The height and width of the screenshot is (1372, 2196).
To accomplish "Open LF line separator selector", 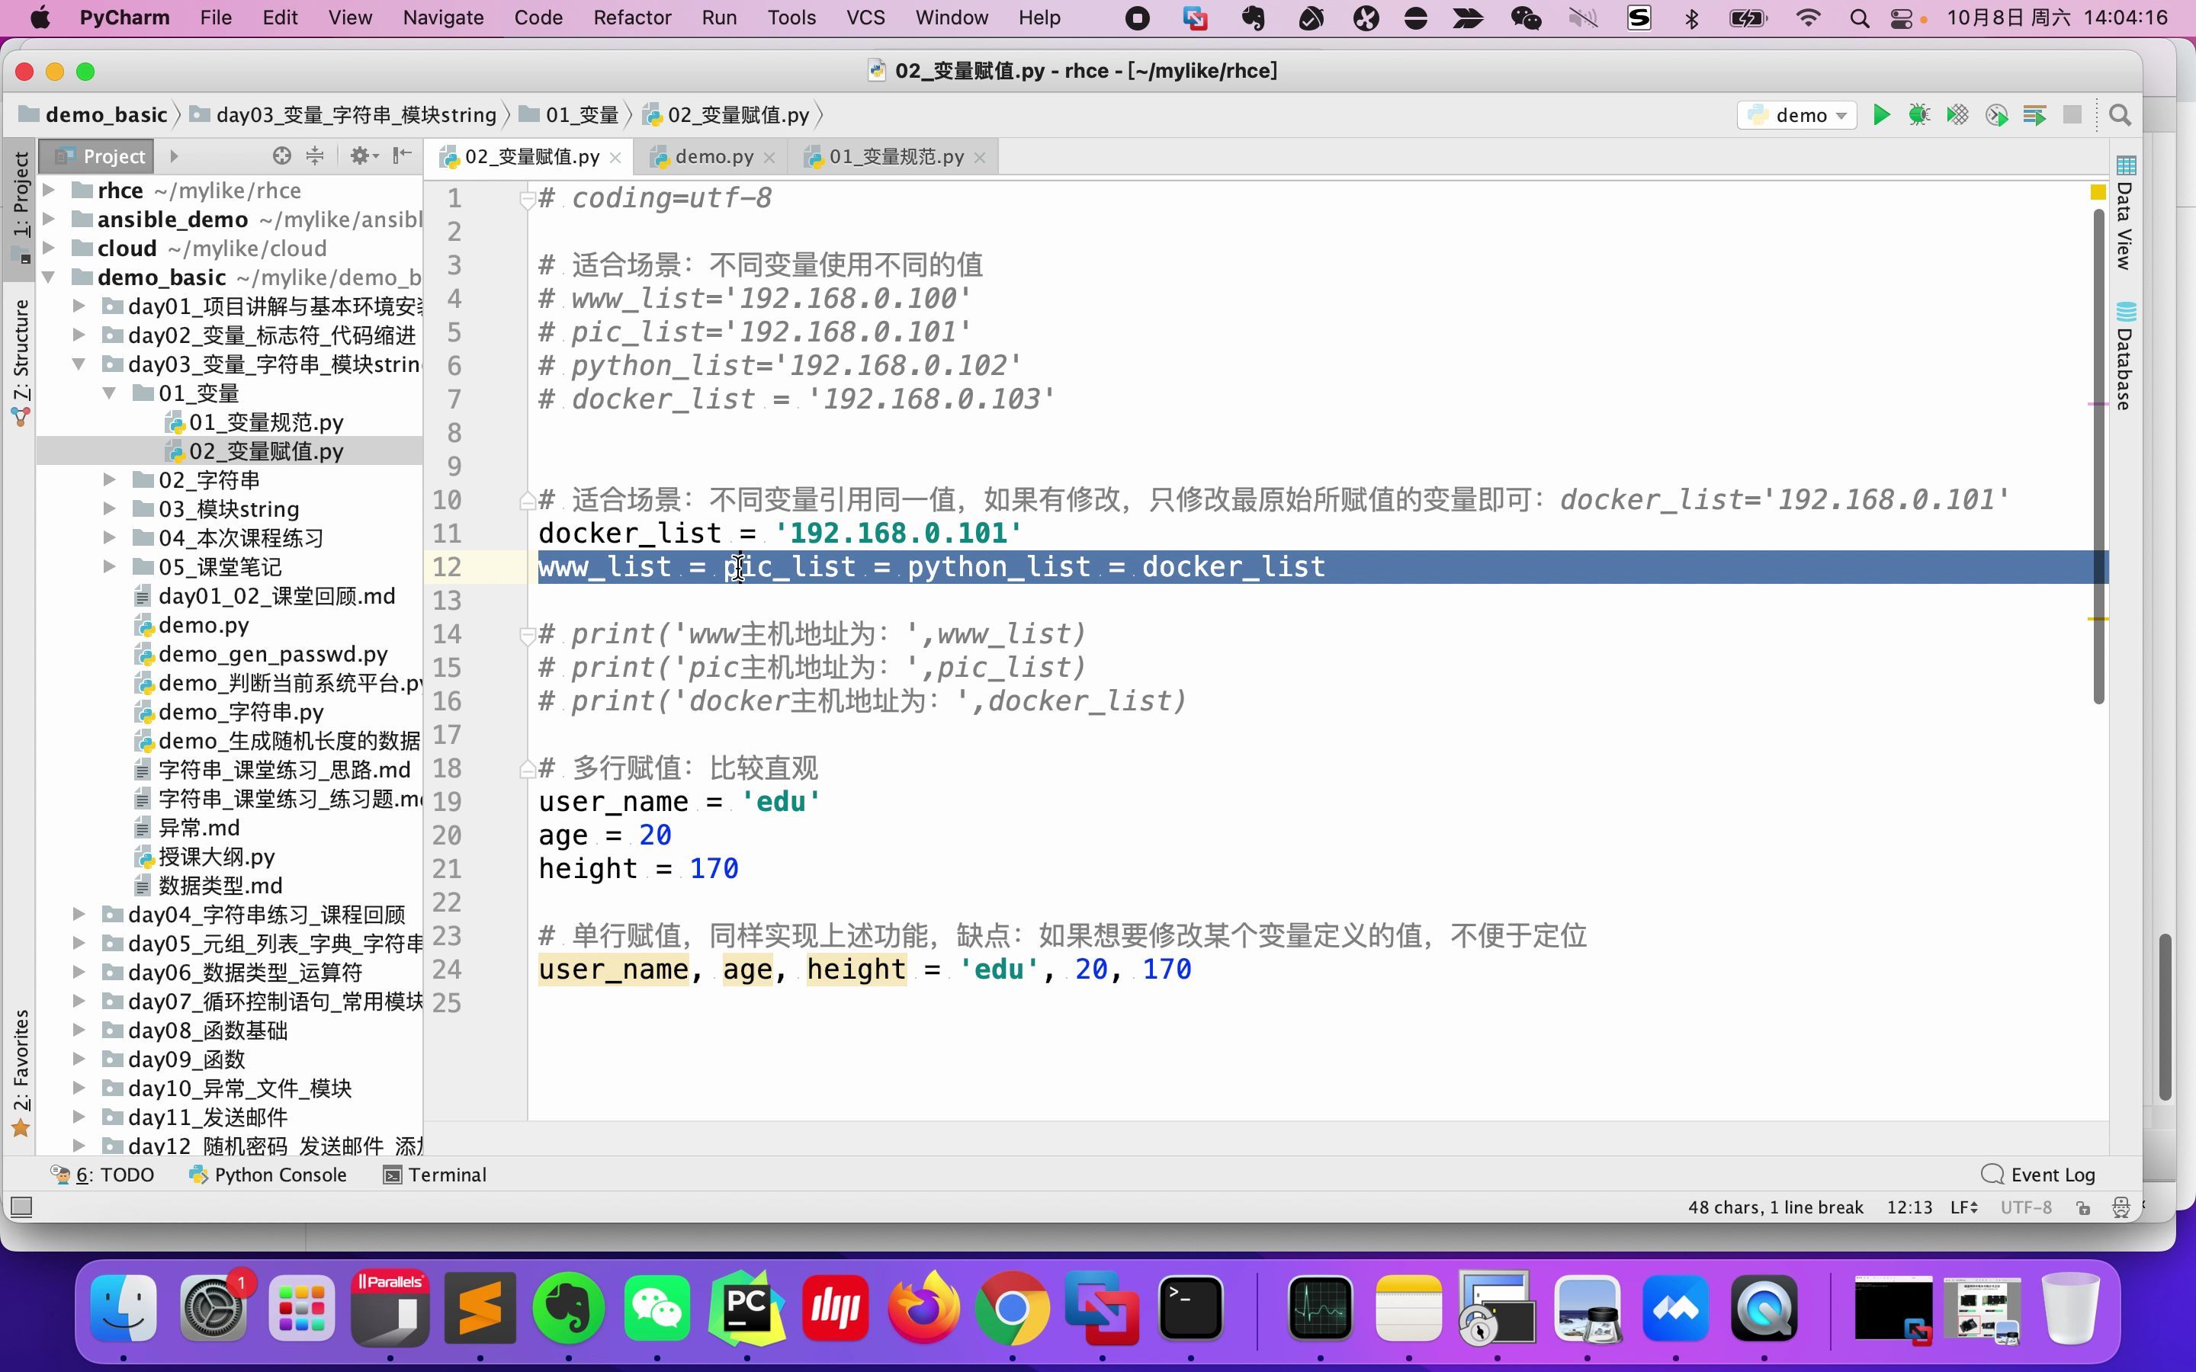I will tap(1963, 1208).
